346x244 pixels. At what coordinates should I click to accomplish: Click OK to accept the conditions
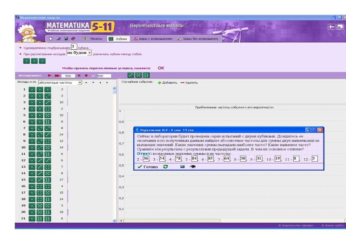pos(161,68)
